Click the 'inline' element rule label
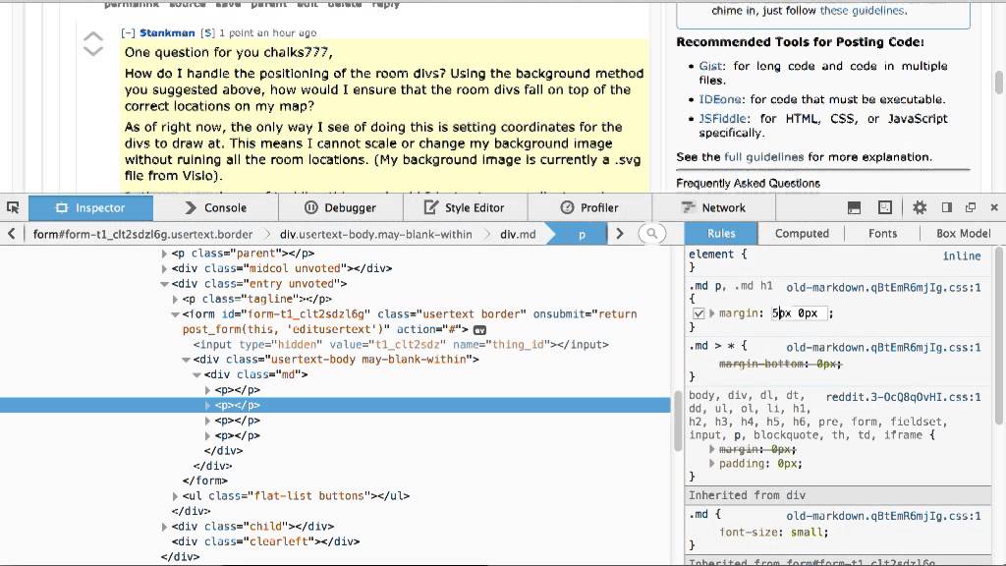 pyautogui.click(x=962, y=256)
